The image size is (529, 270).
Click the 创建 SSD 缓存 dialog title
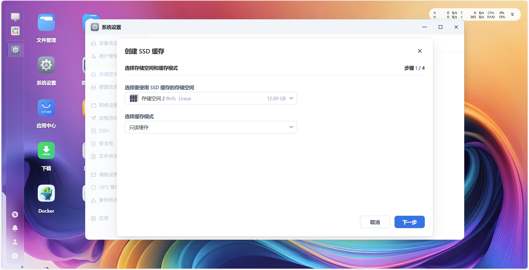144,51
